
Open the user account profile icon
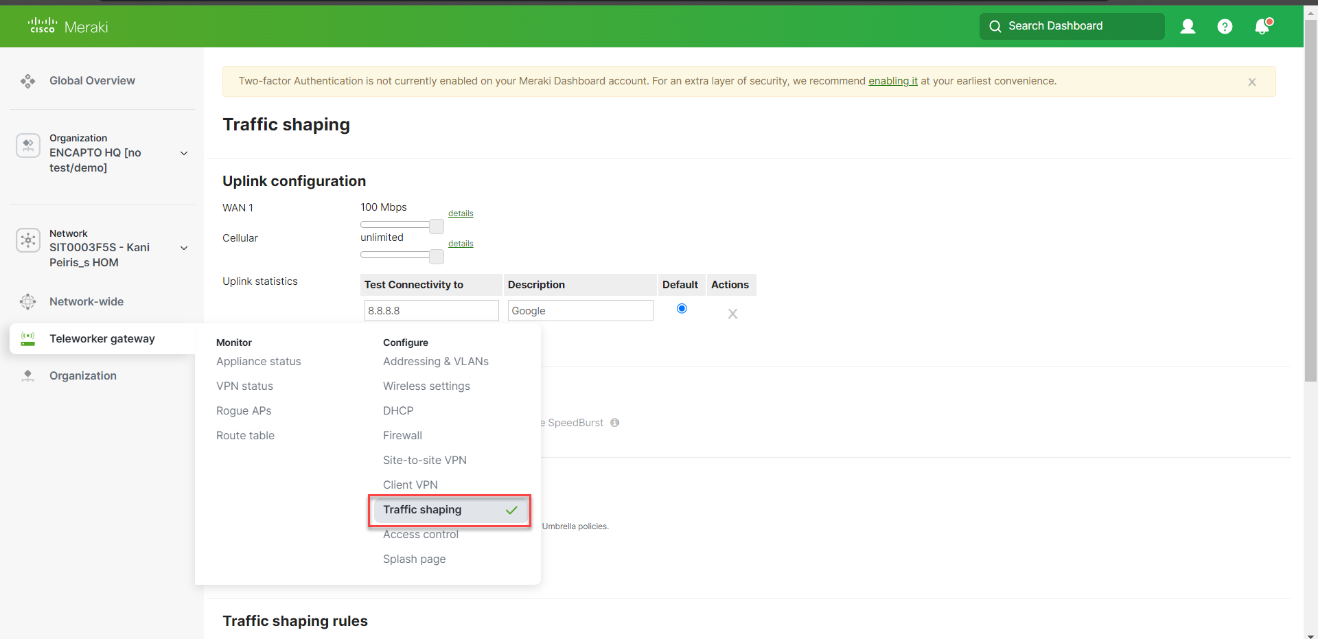[x=1188, y=26]
